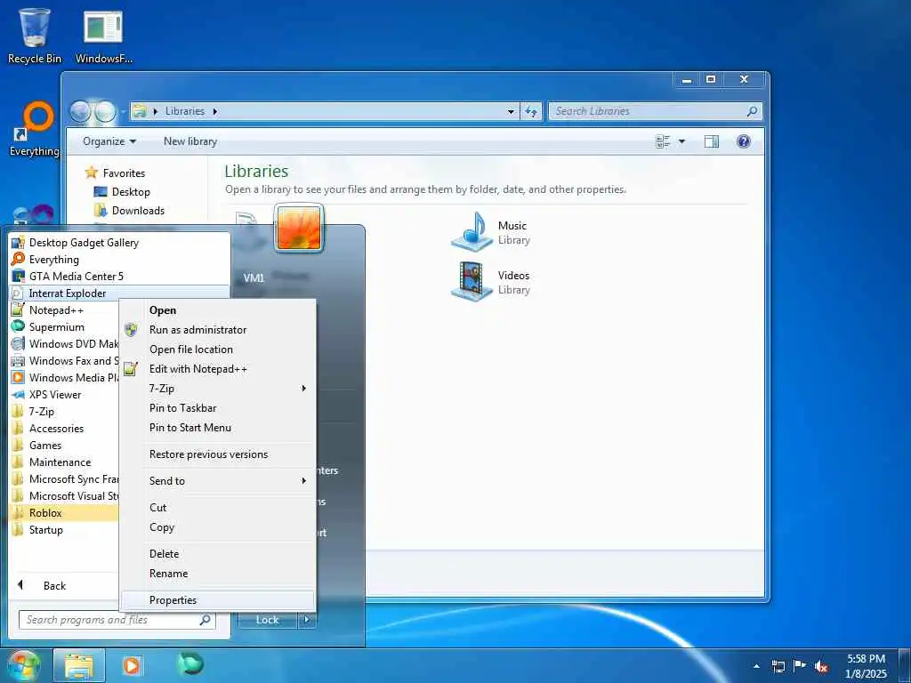Viewport: 911px width, 683px height.
Task: Click the Action Center flag tray icon
Action: point(800,665)
